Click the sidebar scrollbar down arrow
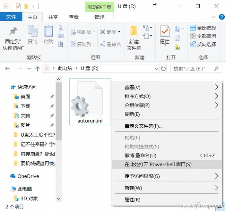Viewport: 226px width, 211px height. click(59, 198)
